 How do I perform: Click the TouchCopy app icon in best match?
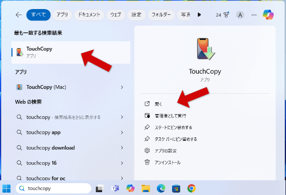coord(20,52)
